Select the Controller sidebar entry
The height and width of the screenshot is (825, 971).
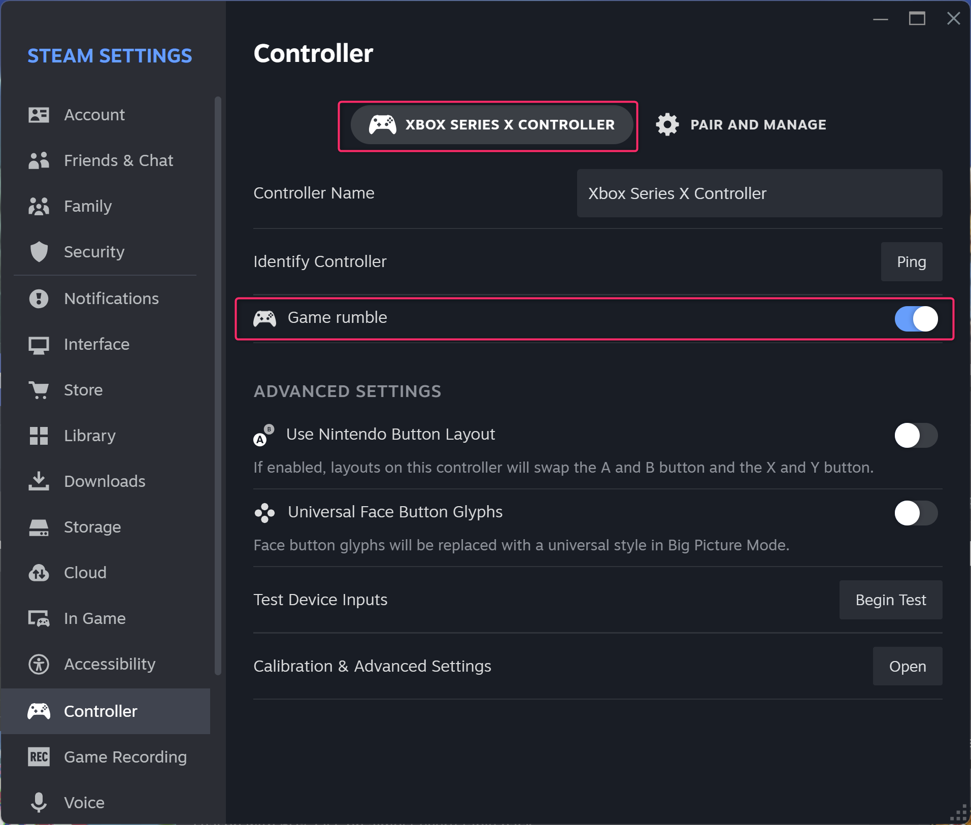[106, 711]
